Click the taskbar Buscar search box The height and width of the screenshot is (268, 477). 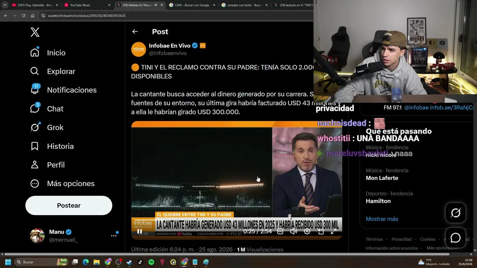coord(42,262)
